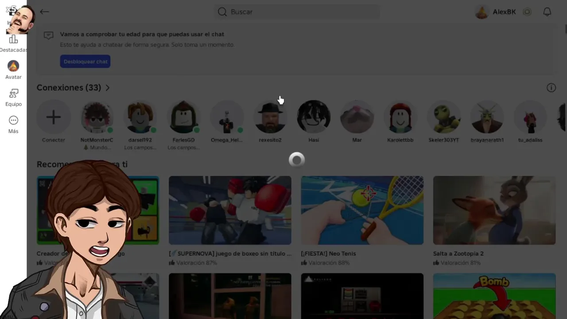Open Karolettbb connection avatar
Image resolution: width=567 pixels, height=319 pixels.
pos(400,117)
